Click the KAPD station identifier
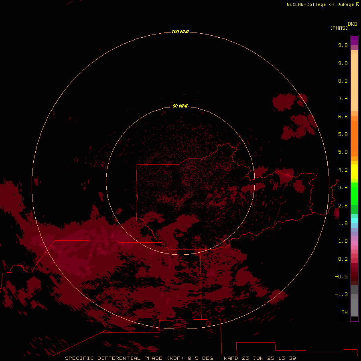Screen dimensions: 361x361 click(231, 358)
